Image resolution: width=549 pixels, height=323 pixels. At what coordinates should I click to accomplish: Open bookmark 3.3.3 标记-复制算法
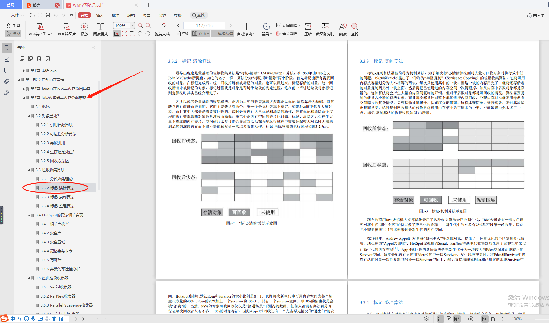coord(57,197)
